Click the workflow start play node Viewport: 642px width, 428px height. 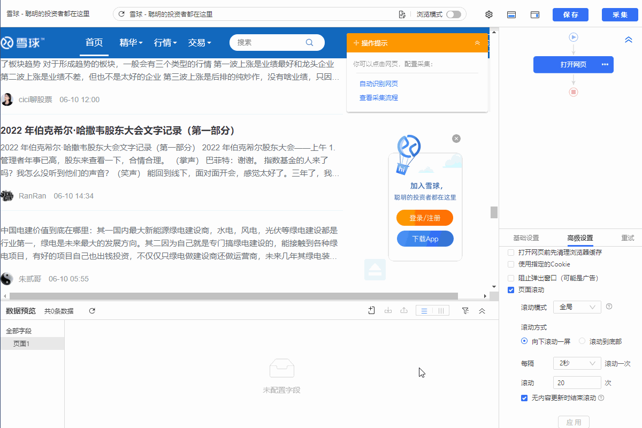pos(574,37)
